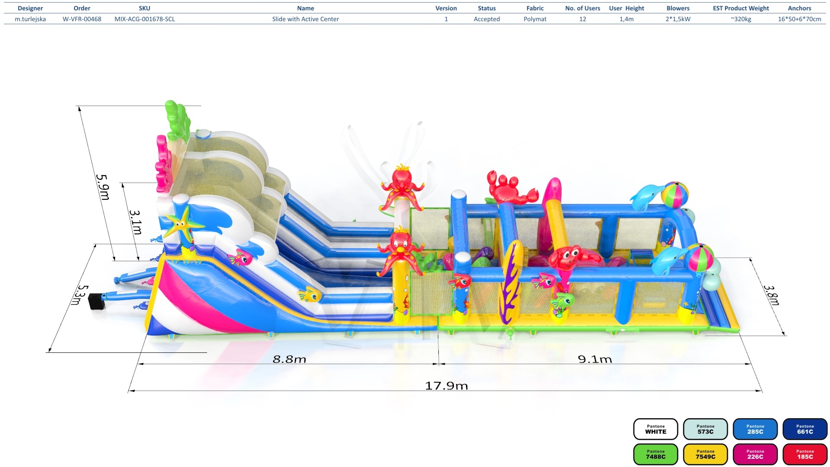The width and height of the screenshot is (830, 467).
Task: Click the 17.9m total length dimension
Action: coord(447,385)
